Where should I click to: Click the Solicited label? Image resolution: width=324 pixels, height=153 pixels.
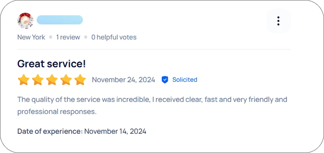coord(185,80)
